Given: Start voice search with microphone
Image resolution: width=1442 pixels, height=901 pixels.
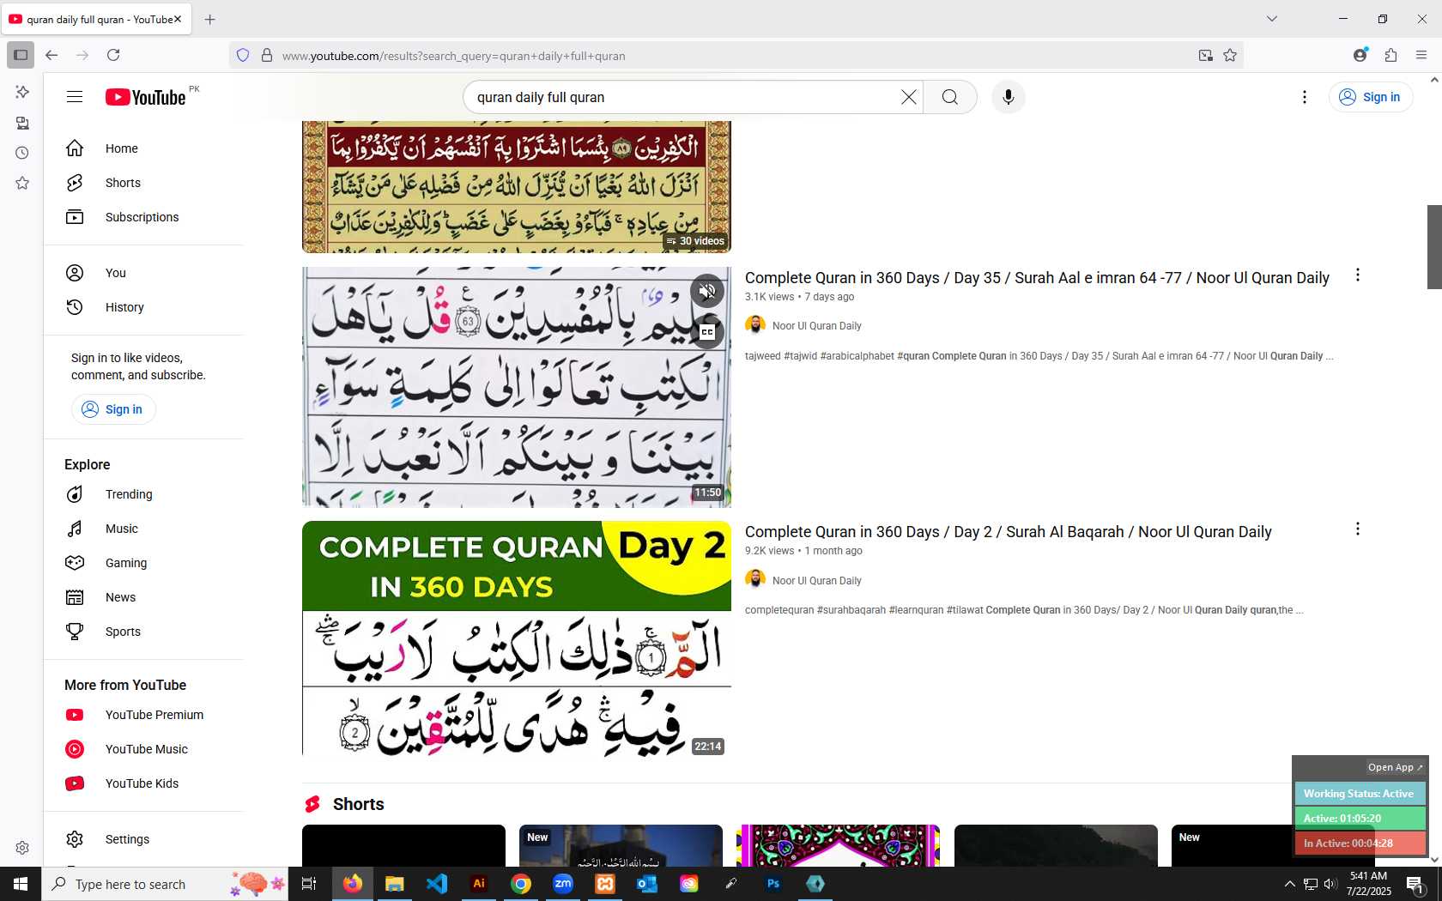Looking at the screenshot, I should pyautogui.click(x=1009, y=97).
